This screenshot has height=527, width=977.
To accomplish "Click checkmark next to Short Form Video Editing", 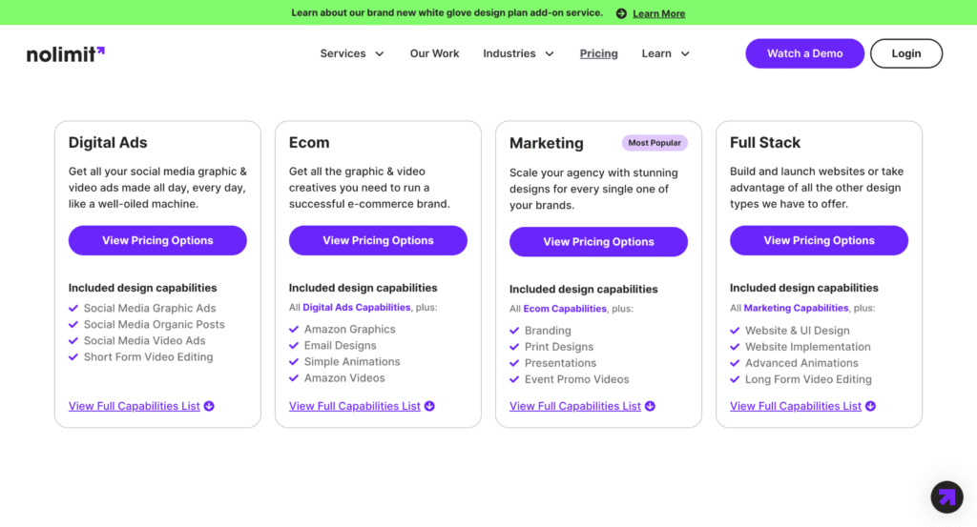I will pyautogui.click(x=73, y=356).
